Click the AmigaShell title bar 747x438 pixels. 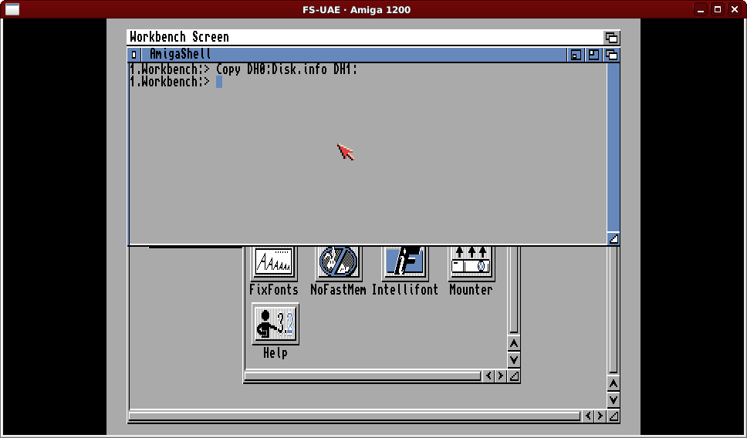tap(353, 55)
